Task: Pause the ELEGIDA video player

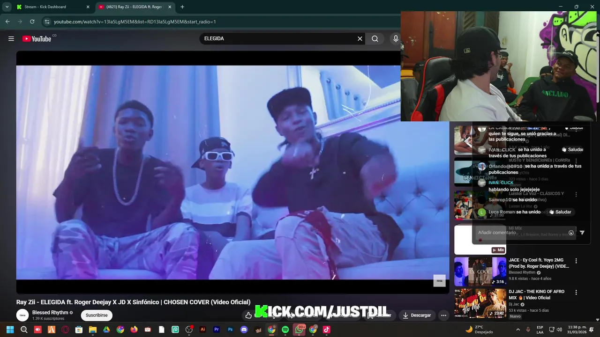Action: (232, 172)
